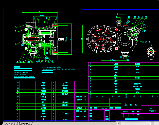The height and width of the screenshot is (125, 159).
Task: Click the horizontal scrollbar thumb at right
Action: [152, 123]
